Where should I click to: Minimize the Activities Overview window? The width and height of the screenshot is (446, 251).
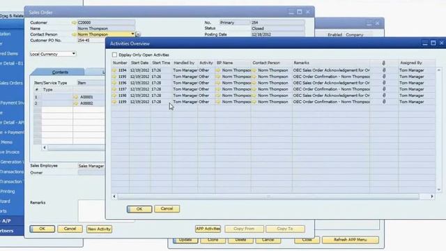pos(425,43)
